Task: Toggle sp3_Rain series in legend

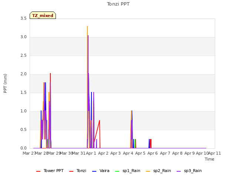Action: point(189,171)
